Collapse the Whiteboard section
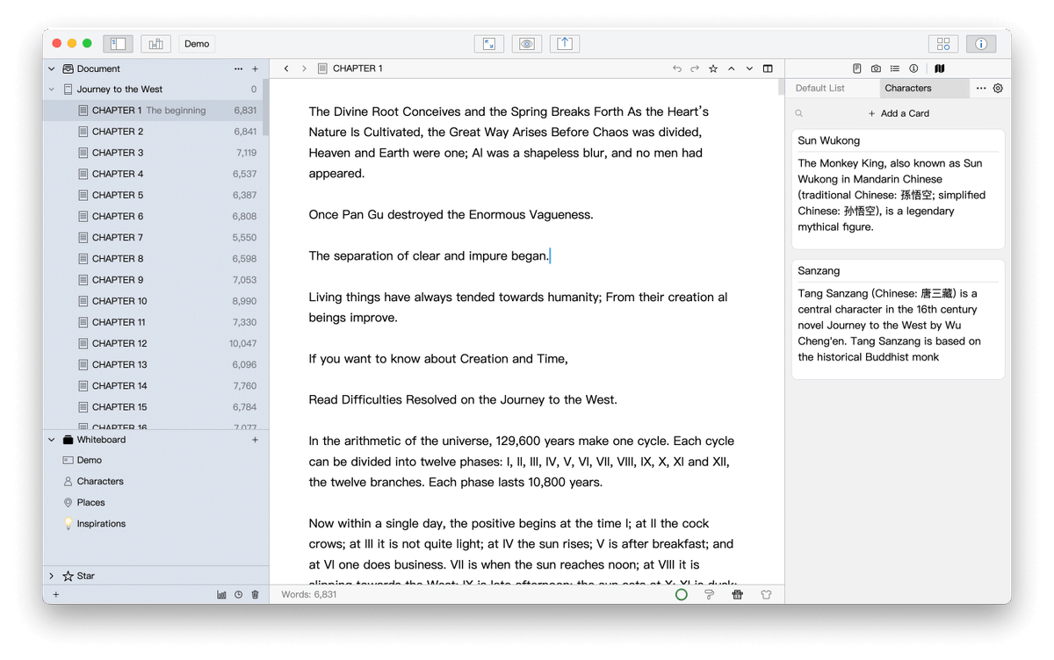 (51, 440)
